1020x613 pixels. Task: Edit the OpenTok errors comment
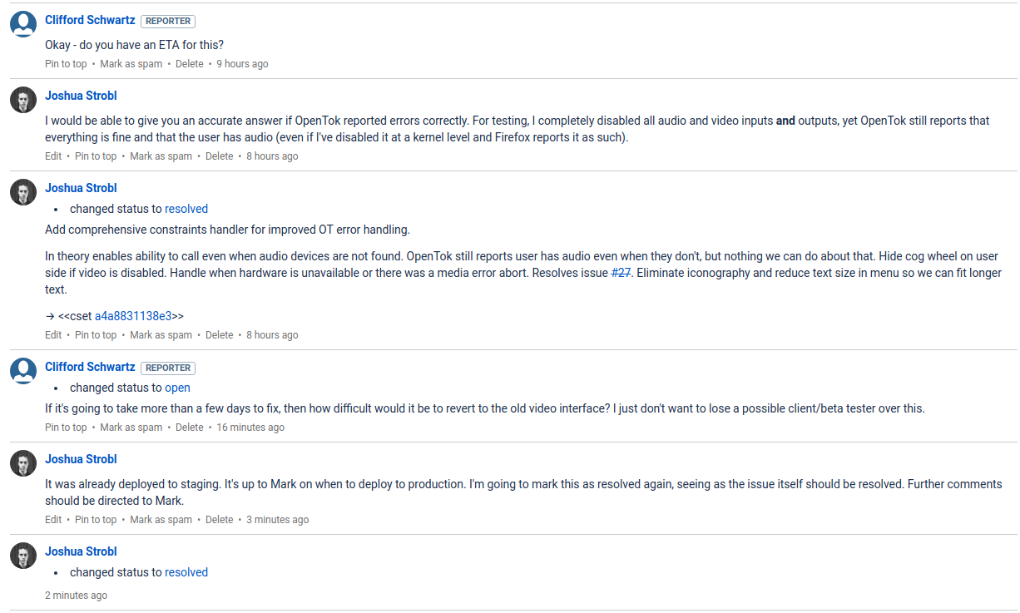point(53,156)
